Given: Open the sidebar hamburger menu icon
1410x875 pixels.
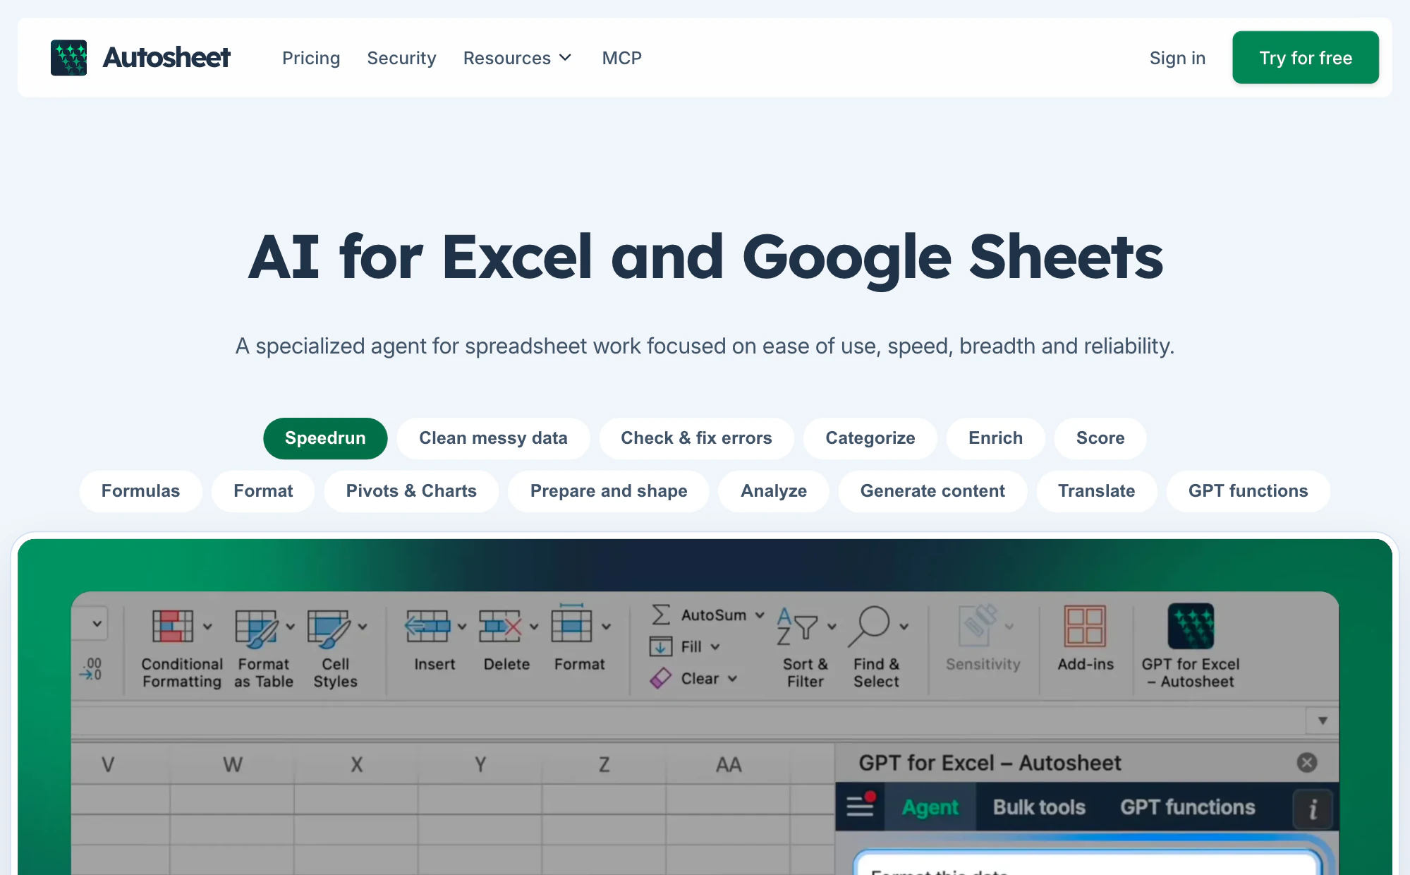Looking at the screenshot, I should (x=860, y=805).
